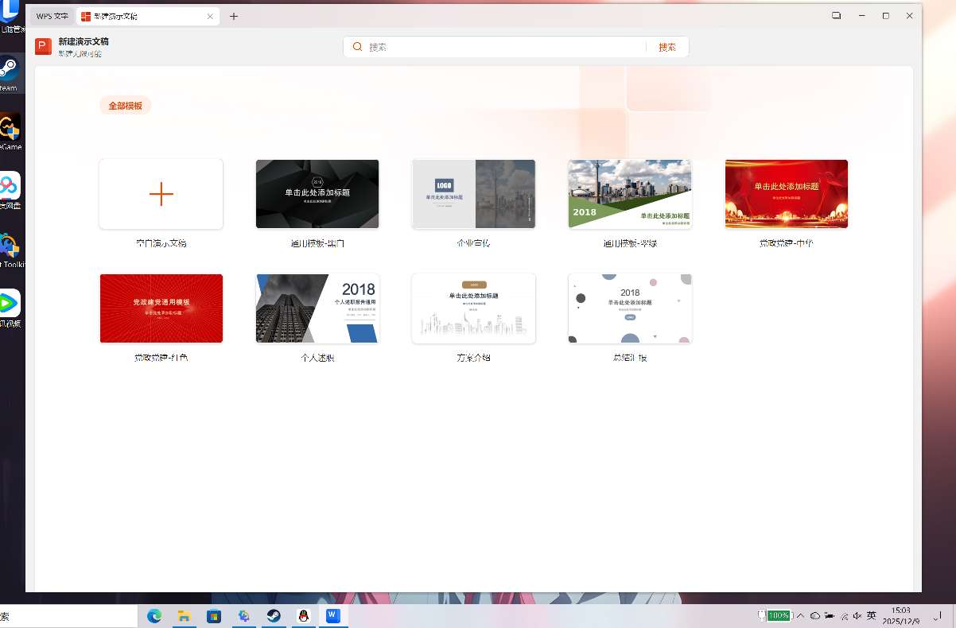
Task: Click the plus icon for blank presentation
Action: tap(161, 194)
